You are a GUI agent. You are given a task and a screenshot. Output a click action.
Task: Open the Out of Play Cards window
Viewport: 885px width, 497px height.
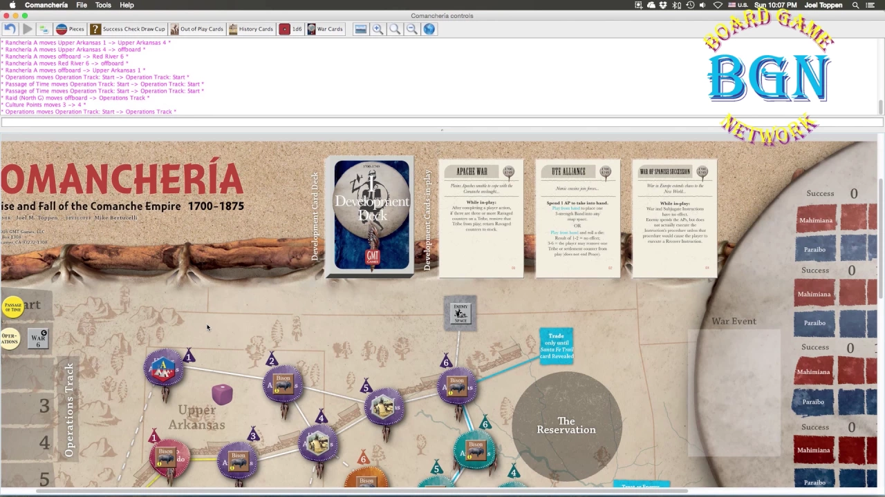click(197, 29)
